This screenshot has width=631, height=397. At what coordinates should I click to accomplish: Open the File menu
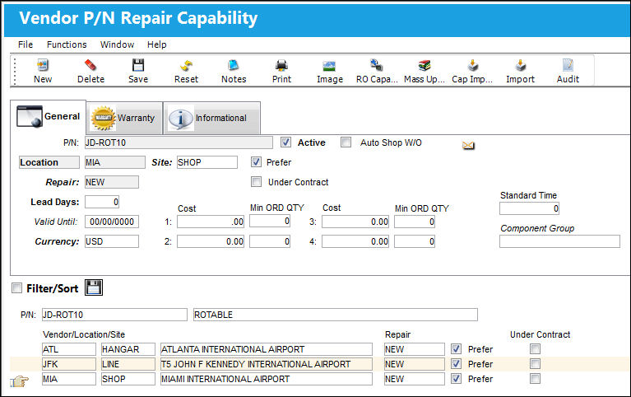(x=26, y=44)
